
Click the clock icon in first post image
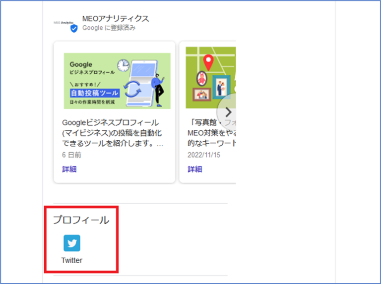click(123, 66)
